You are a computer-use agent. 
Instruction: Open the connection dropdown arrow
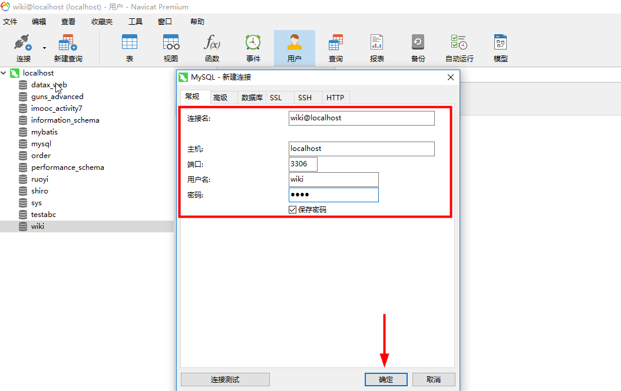pos(44,48)
